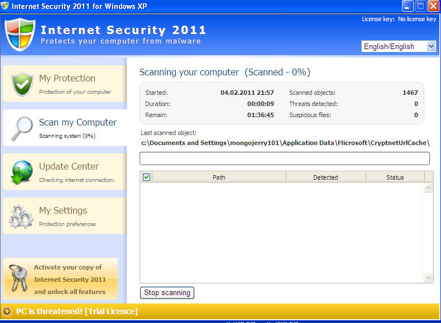Click the Remain time 01:36:45
The height and width of the screenshot is (323, 441).
(261, 115)
